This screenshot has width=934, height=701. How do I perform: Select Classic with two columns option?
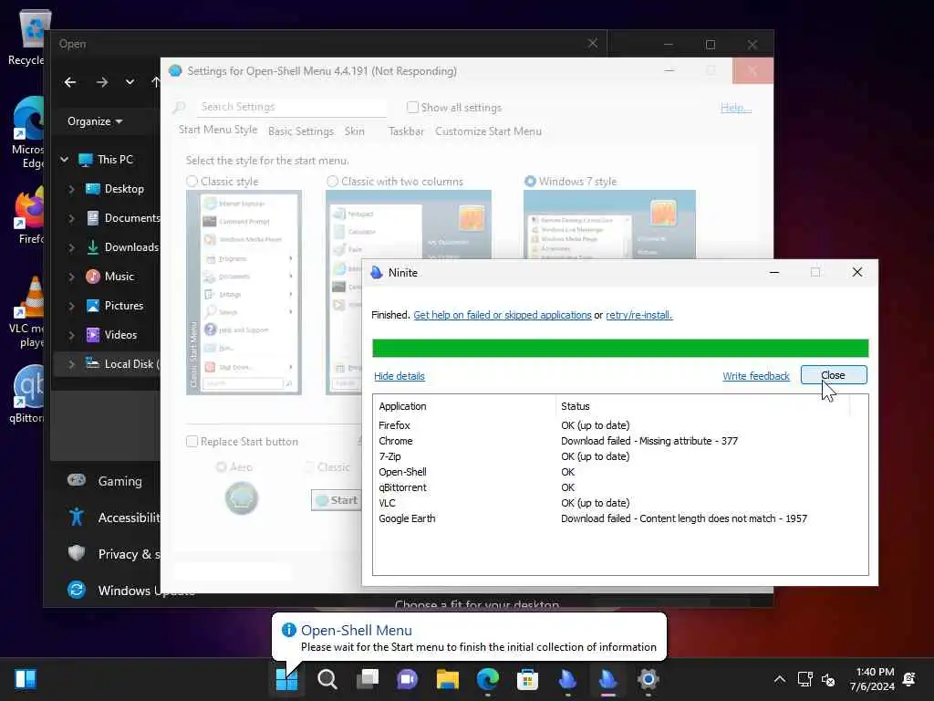point(332,182)
